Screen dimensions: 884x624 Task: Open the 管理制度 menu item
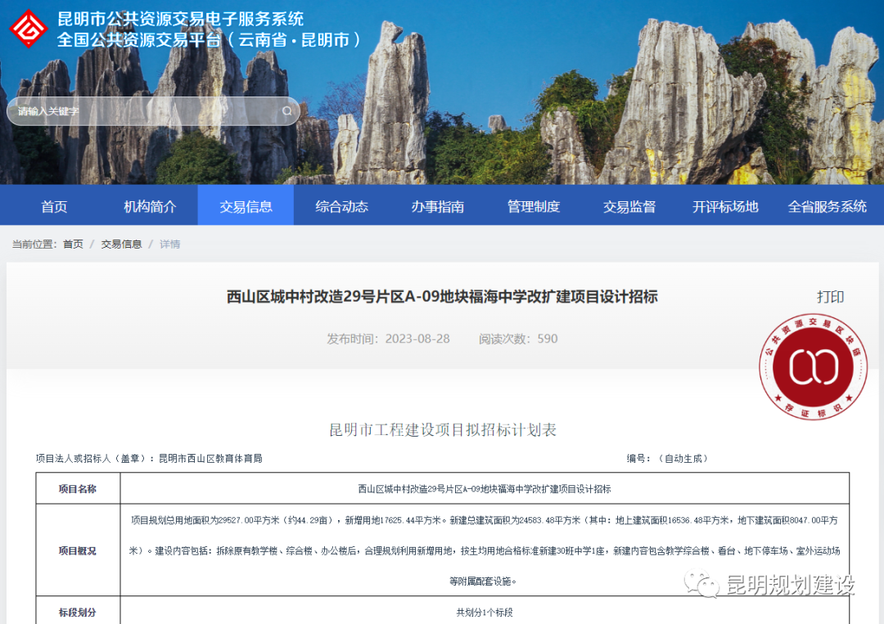pyautogui.click(x=533, y=207)
